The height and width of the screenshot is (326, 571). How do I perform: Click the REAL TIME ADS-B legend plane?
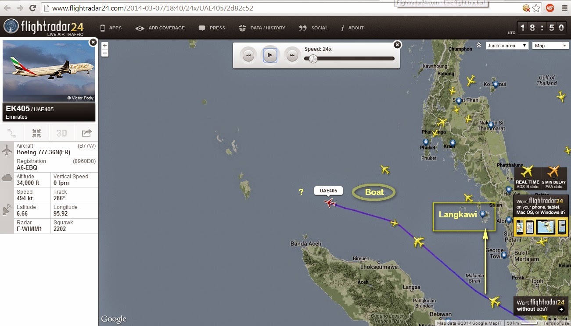[527, 171]
